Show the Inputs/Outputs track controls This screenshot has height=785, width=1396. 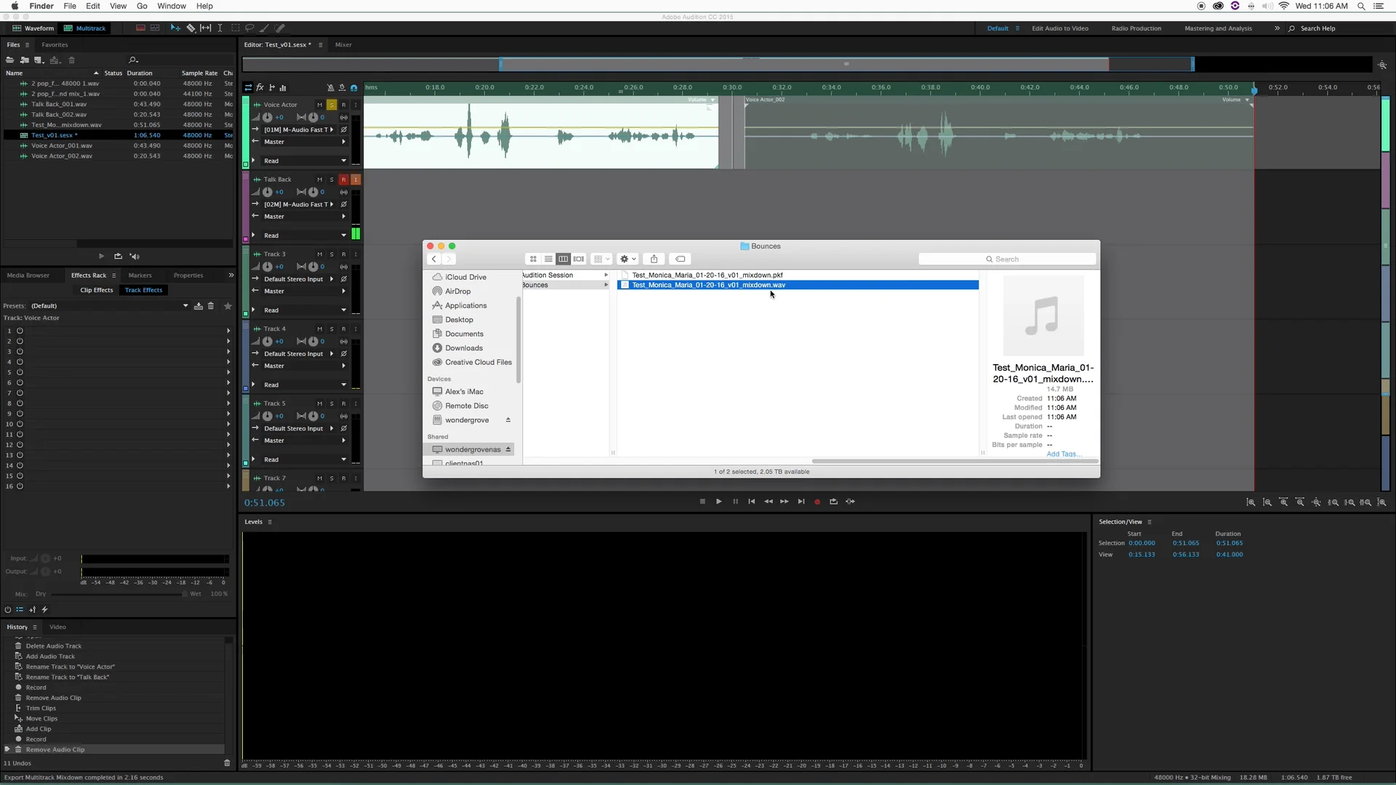[x=248, y=88]
